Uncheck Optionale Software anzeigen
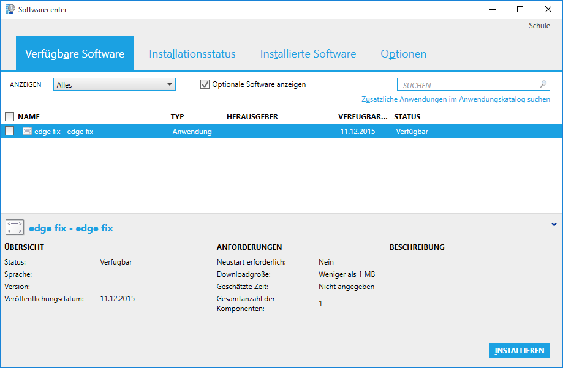Image resolution: width=563 pixels, height=368 pixels. (x=205, y=84)
